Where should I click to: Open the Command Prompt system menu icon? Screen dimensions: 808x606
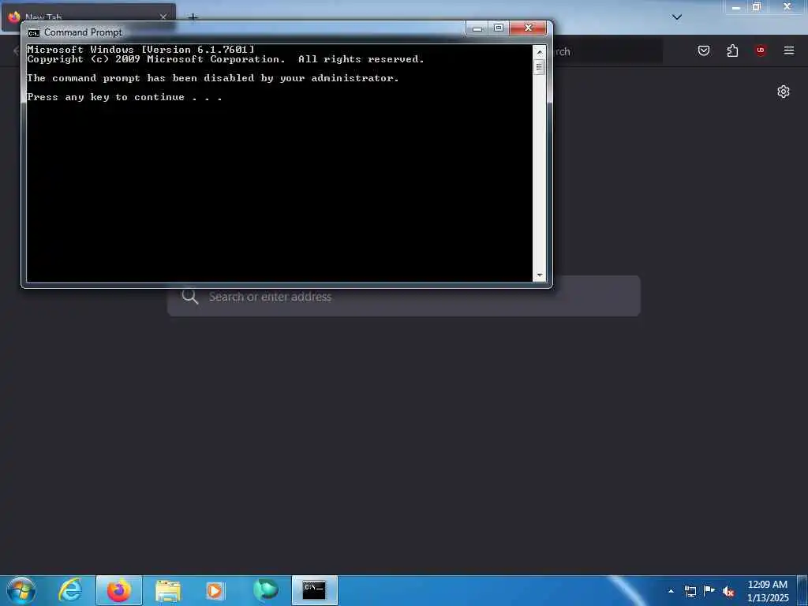point(33,33)
